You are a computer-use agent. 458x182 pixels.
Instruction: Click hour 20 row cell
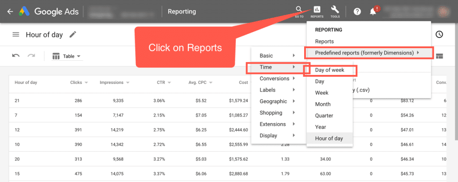pyautogui.click(x=17, y=159)
